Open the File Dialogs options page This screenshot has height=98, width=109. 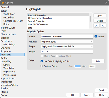pos(9,45)
